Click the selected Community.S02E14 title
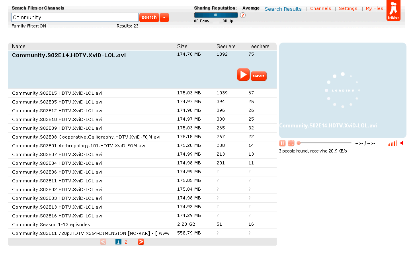The width and height of the screenshot is (418, 254). click(x=69, y=55)
